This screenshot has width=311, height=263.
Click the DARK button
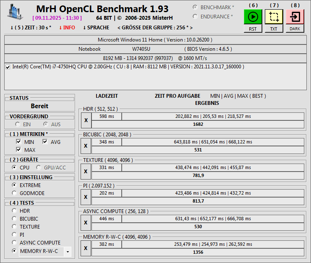click(x=295, y=29)
